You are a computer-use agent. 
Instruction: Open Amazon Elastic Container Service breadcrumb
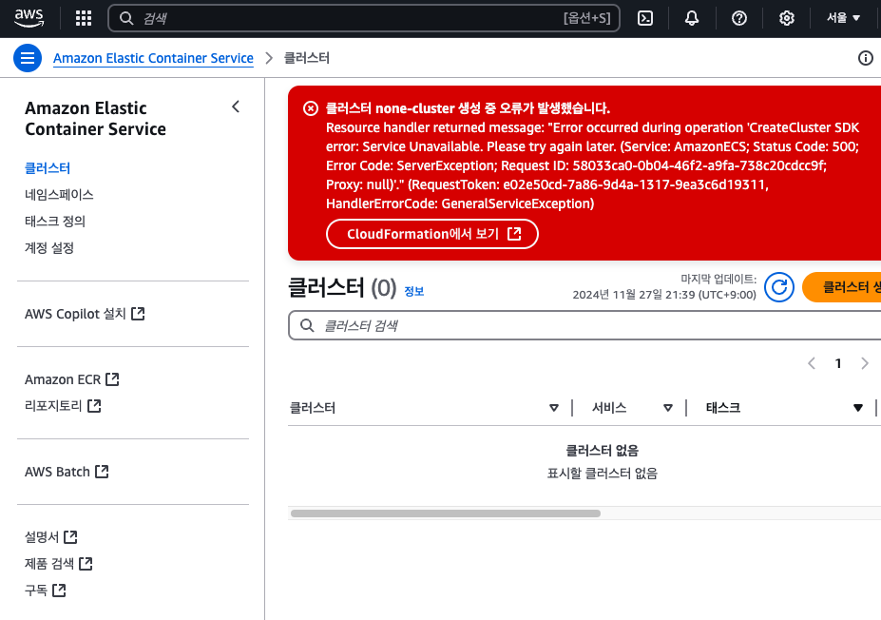pyautogui.click(x=153, y=58)
